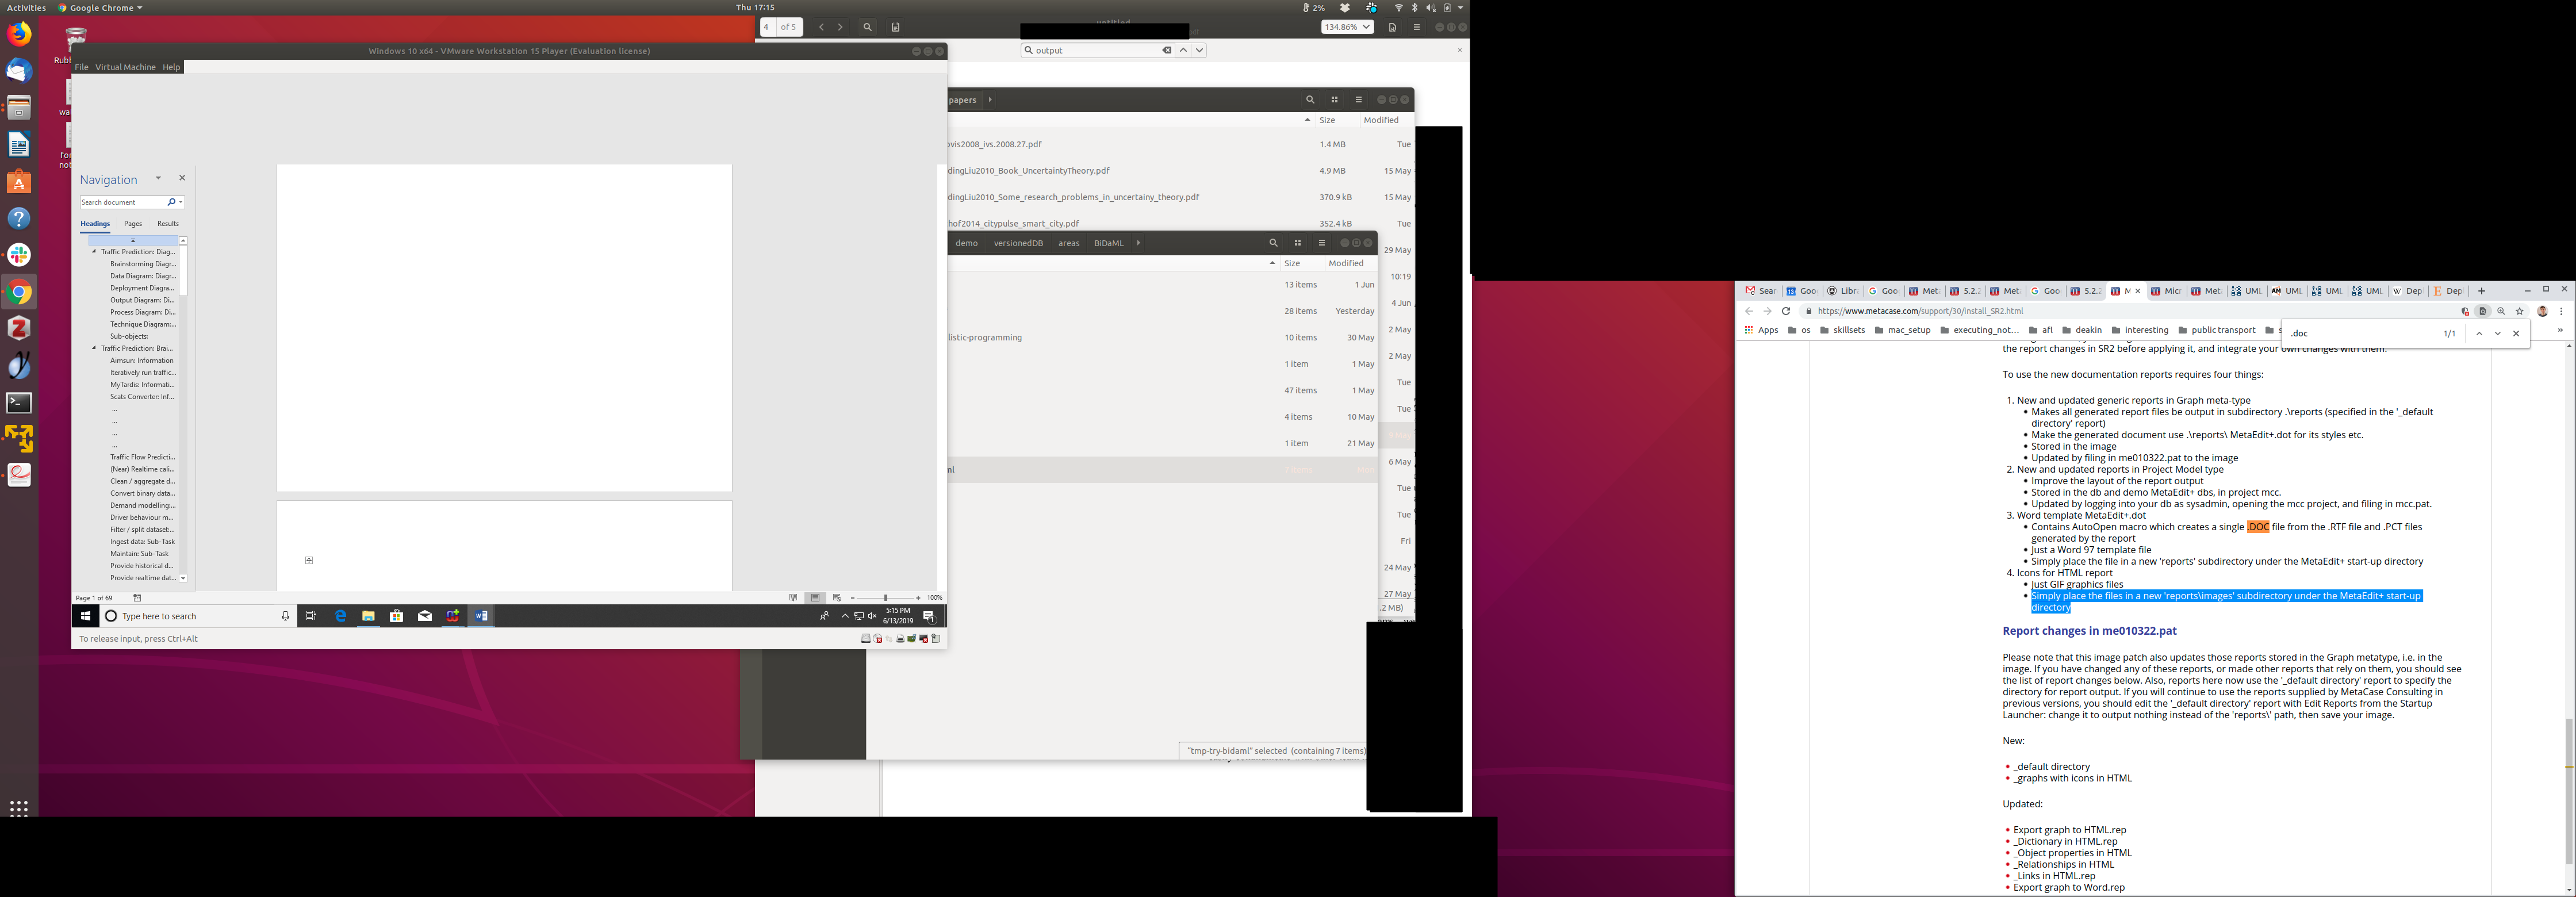Image resolution: width=2576 pixels, height=897 pixels.
Task: Click Windows Start button
Action: (85, 616)
